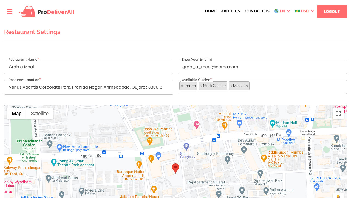Click Riddhi siddhi Mumbai Misal restaurant icon
Viewport: 351px width, 198px height.
tap(264, 158)
